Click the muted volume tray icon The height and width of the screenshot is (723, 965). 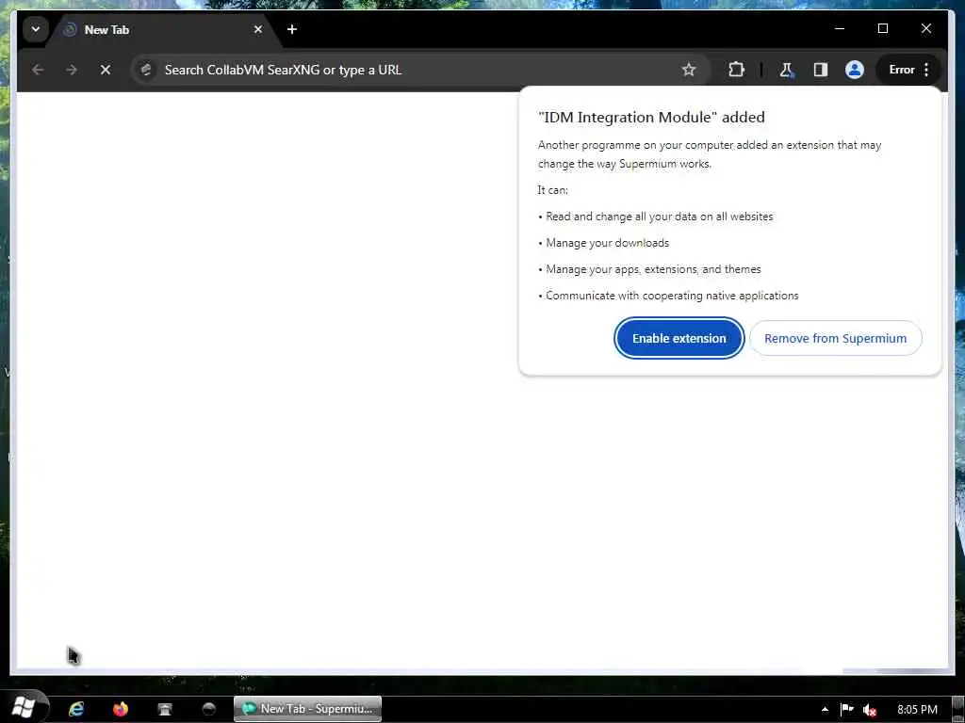pos(870,710)
